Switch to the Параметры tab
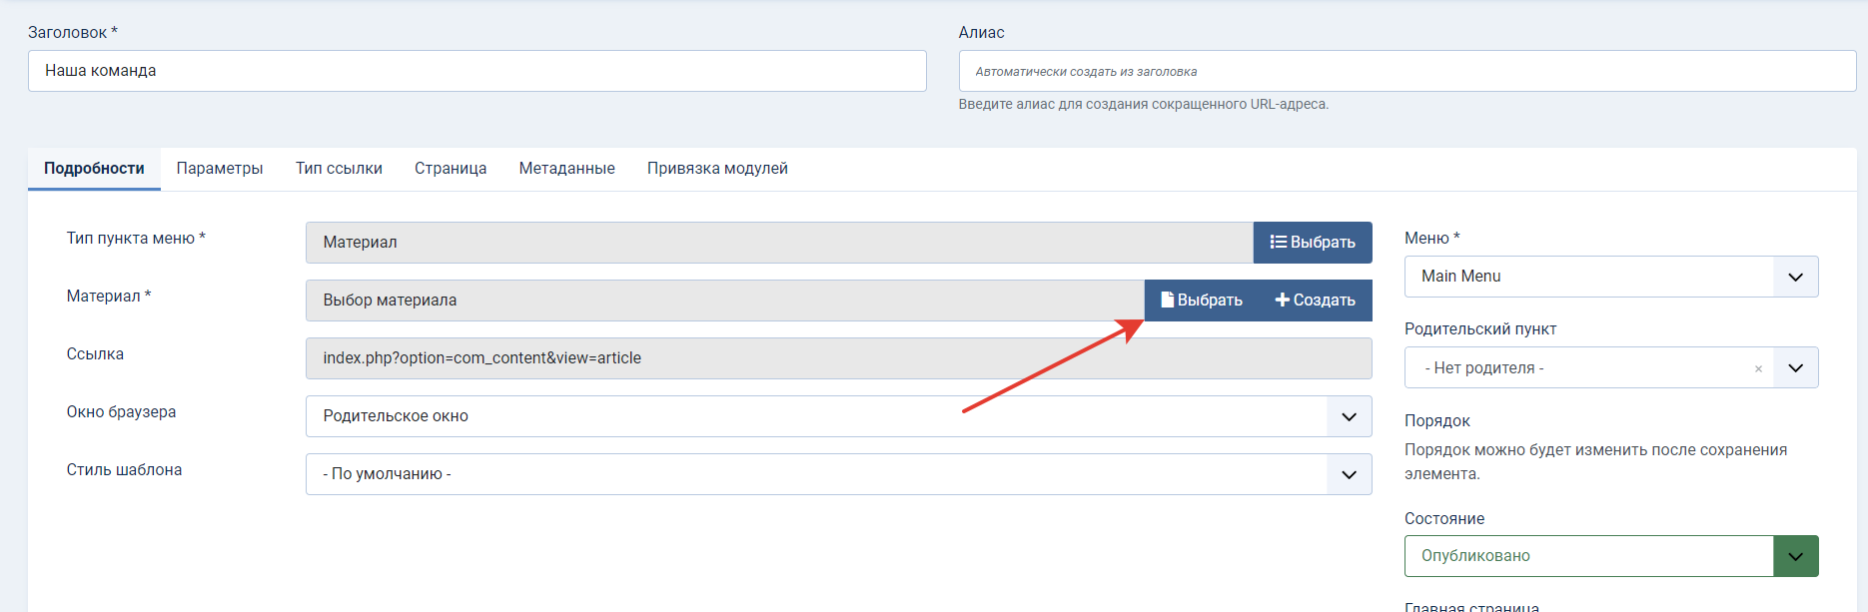The image size is (1868, 612). (220, 169)
